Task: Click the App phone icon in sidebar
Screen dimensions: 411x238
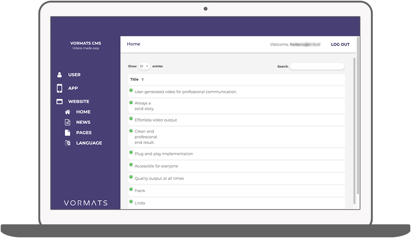Action: [x=59, y=88]
